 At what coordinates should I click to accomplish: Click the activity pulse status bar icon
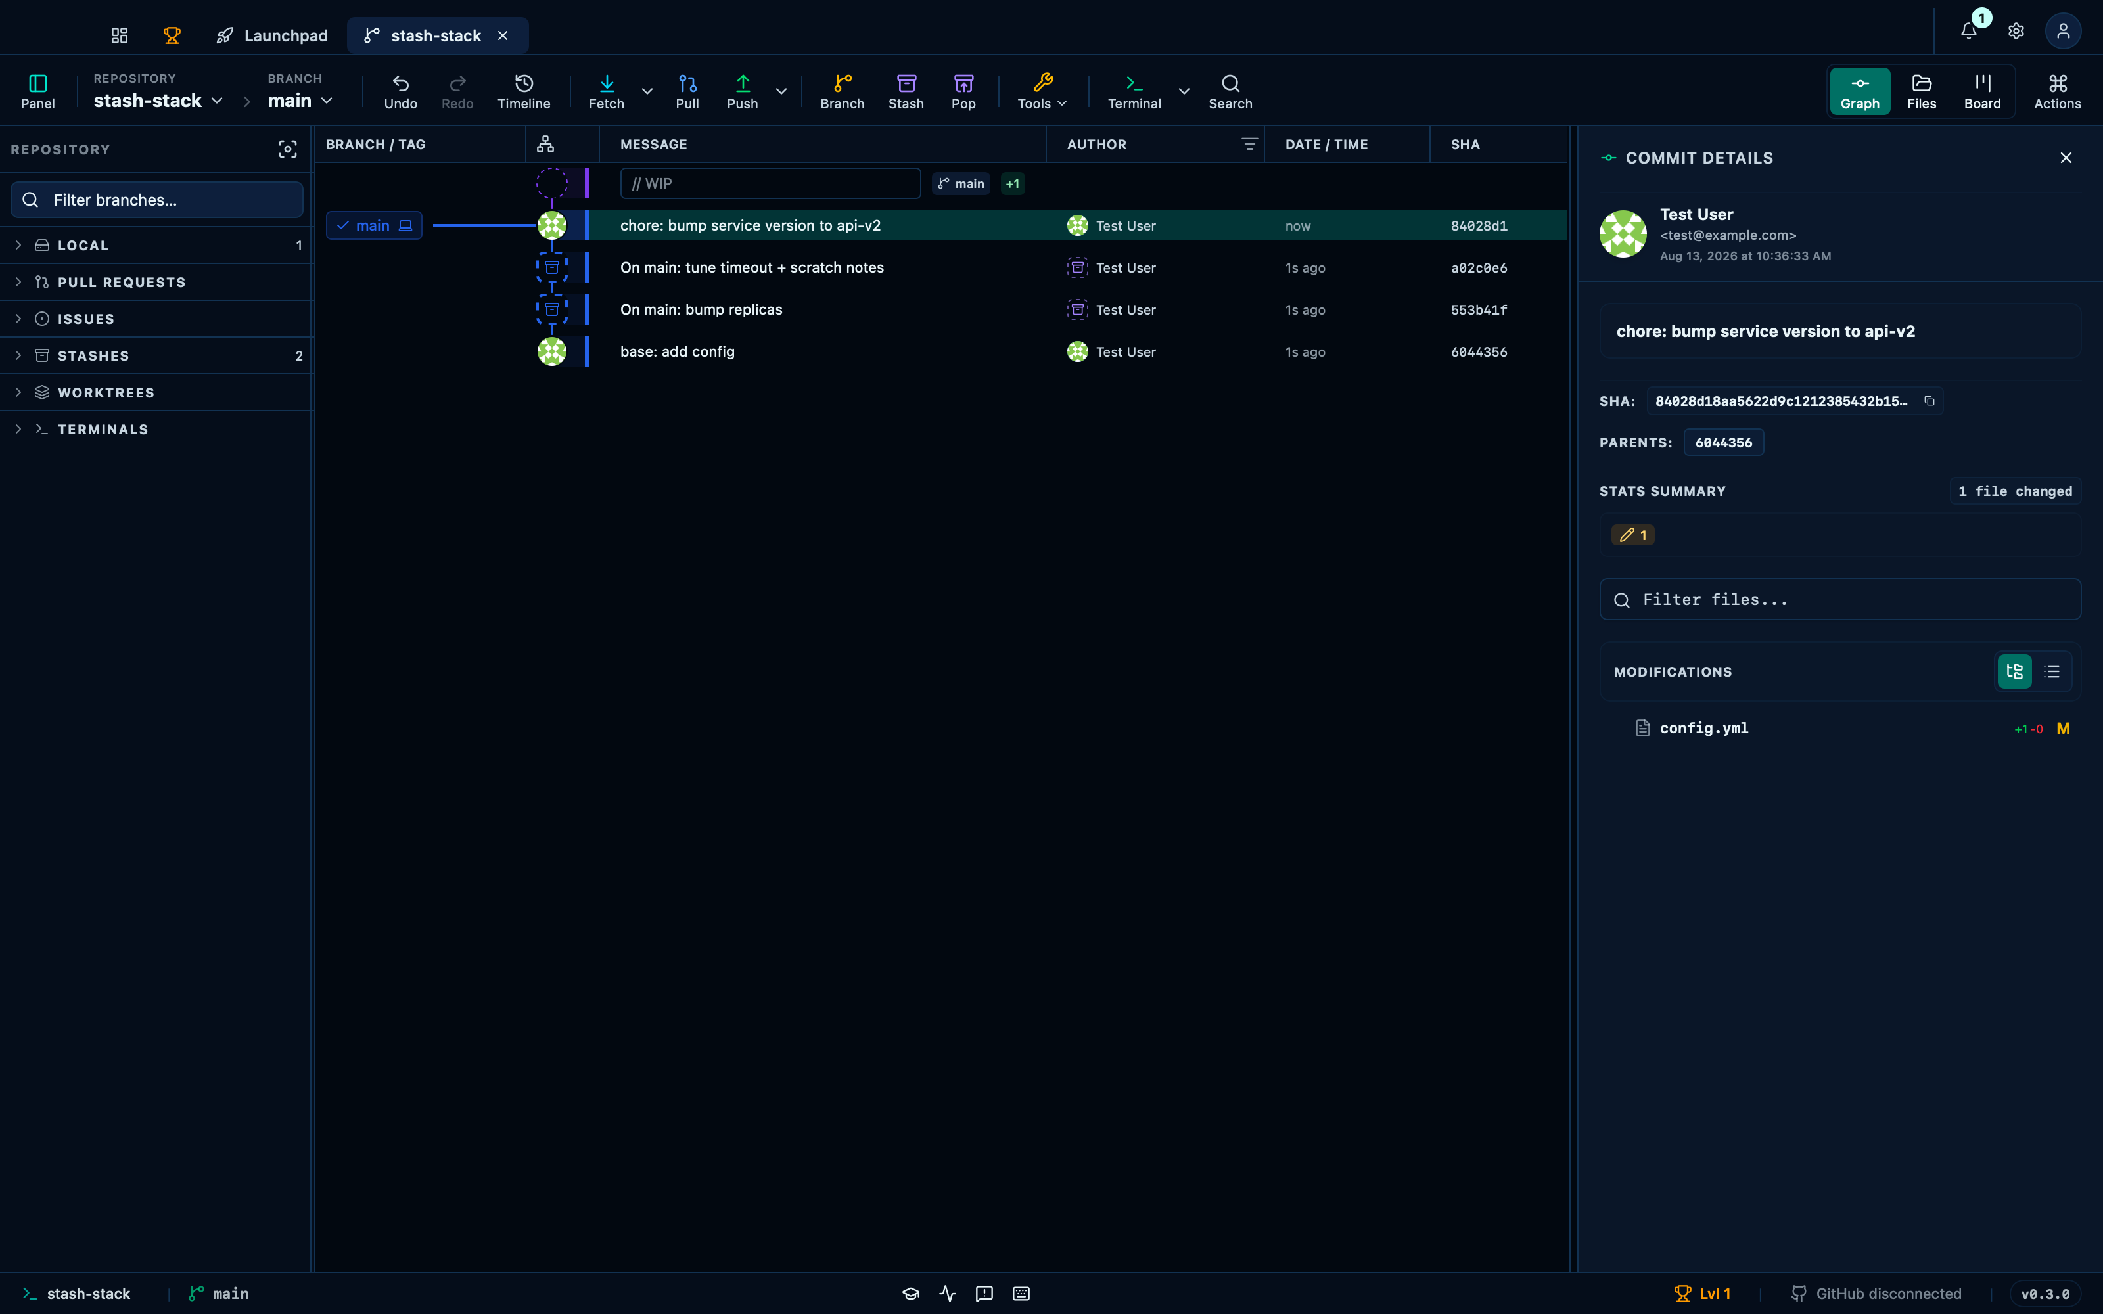(x=947, y=1293)
